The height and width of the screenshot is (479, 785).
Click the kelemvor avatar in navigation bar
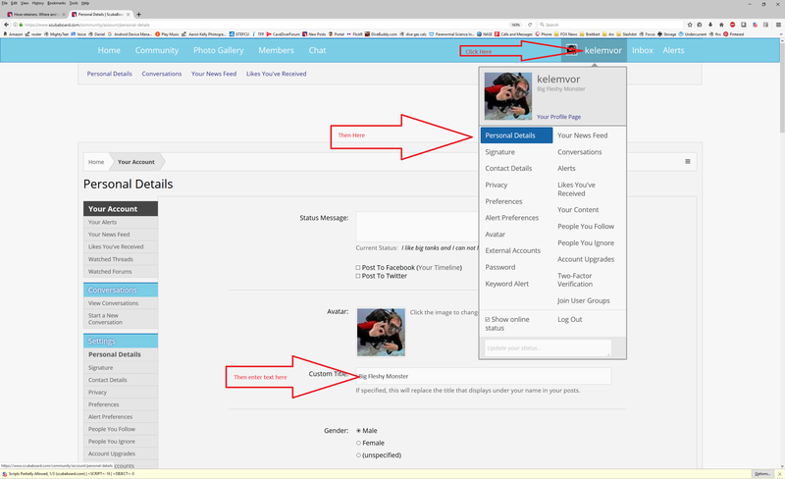pos(571,50)
